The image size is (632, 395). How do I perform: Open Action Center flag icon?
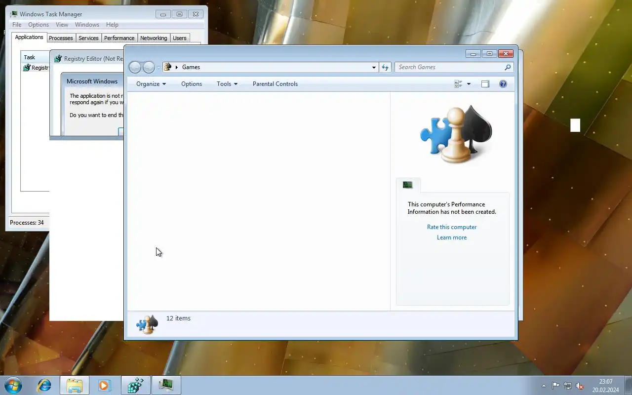click(x=556, y=386)
